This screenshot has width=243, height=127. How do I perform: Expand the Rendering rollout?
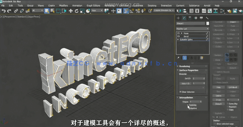click(185, 66)
